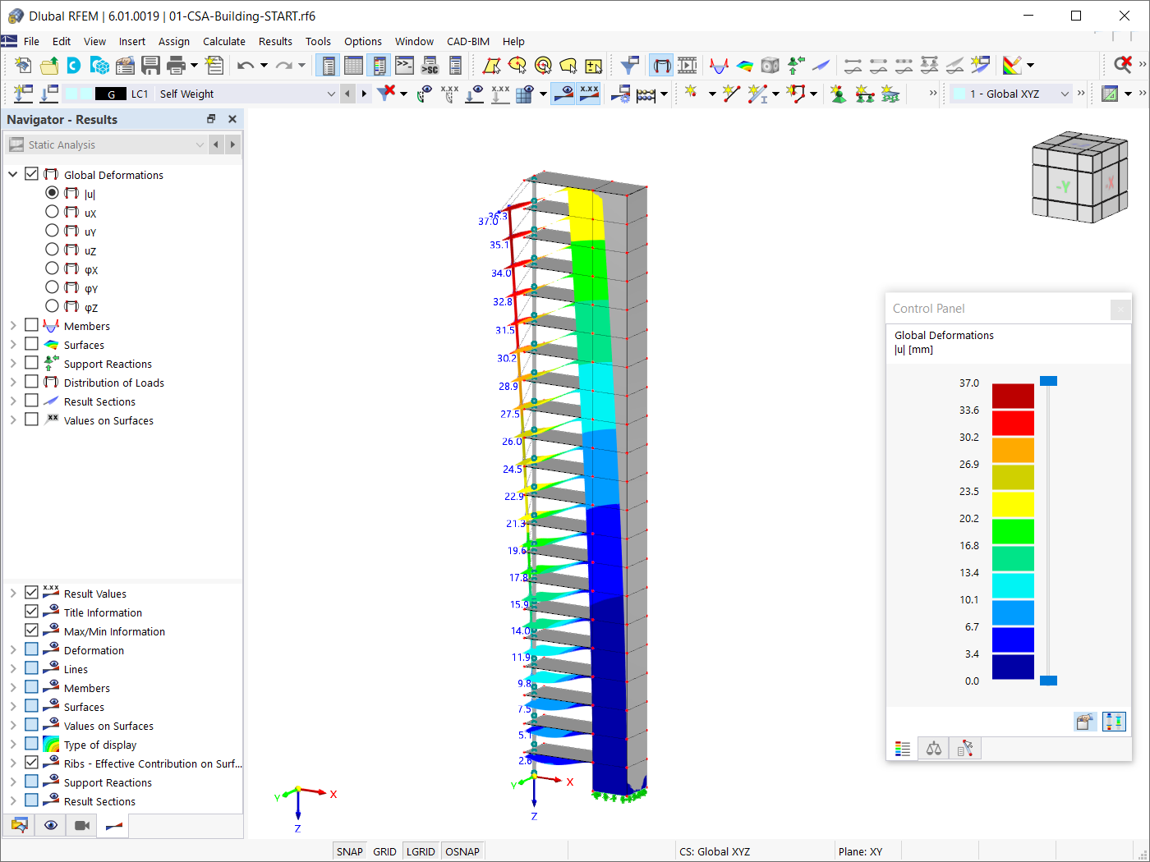Screen dimensions: 1150x862
Task: Expand the Result Values tree node
Action: tap(13, 593)
